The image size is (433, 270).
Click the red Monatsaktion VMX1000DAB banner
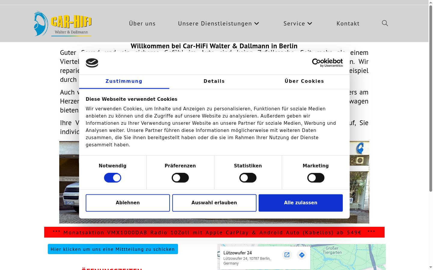[214, 232]
